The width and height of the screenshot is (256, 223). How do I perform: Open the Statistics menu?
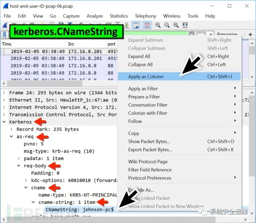click(x=119, y=16)
